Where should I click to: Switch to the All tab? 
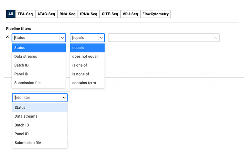[x=11, y=14]
